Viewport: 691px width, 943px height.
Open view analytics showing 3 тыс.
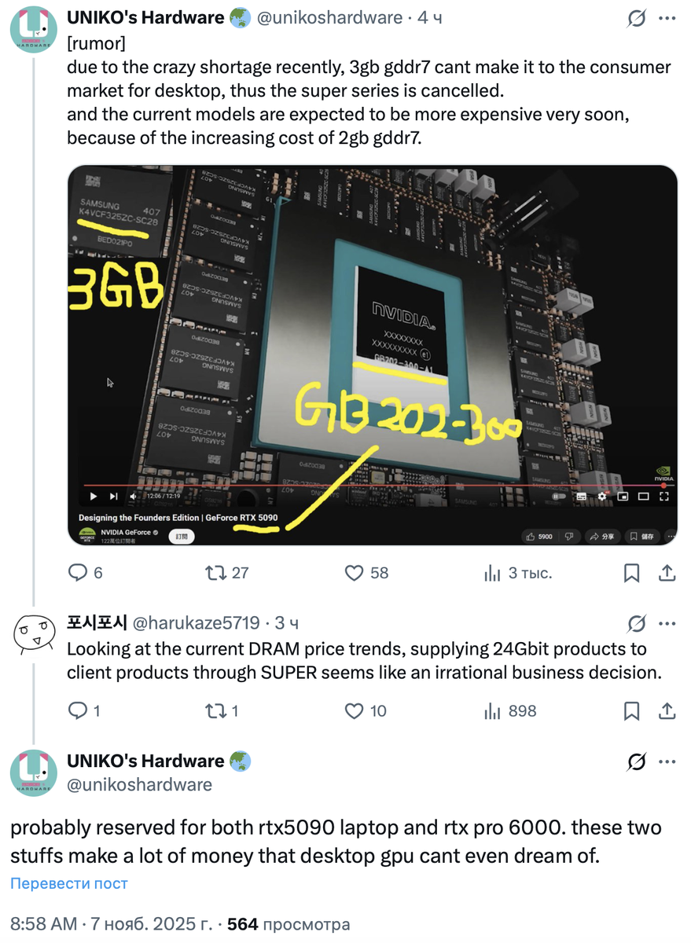click(x=518, y=573)
